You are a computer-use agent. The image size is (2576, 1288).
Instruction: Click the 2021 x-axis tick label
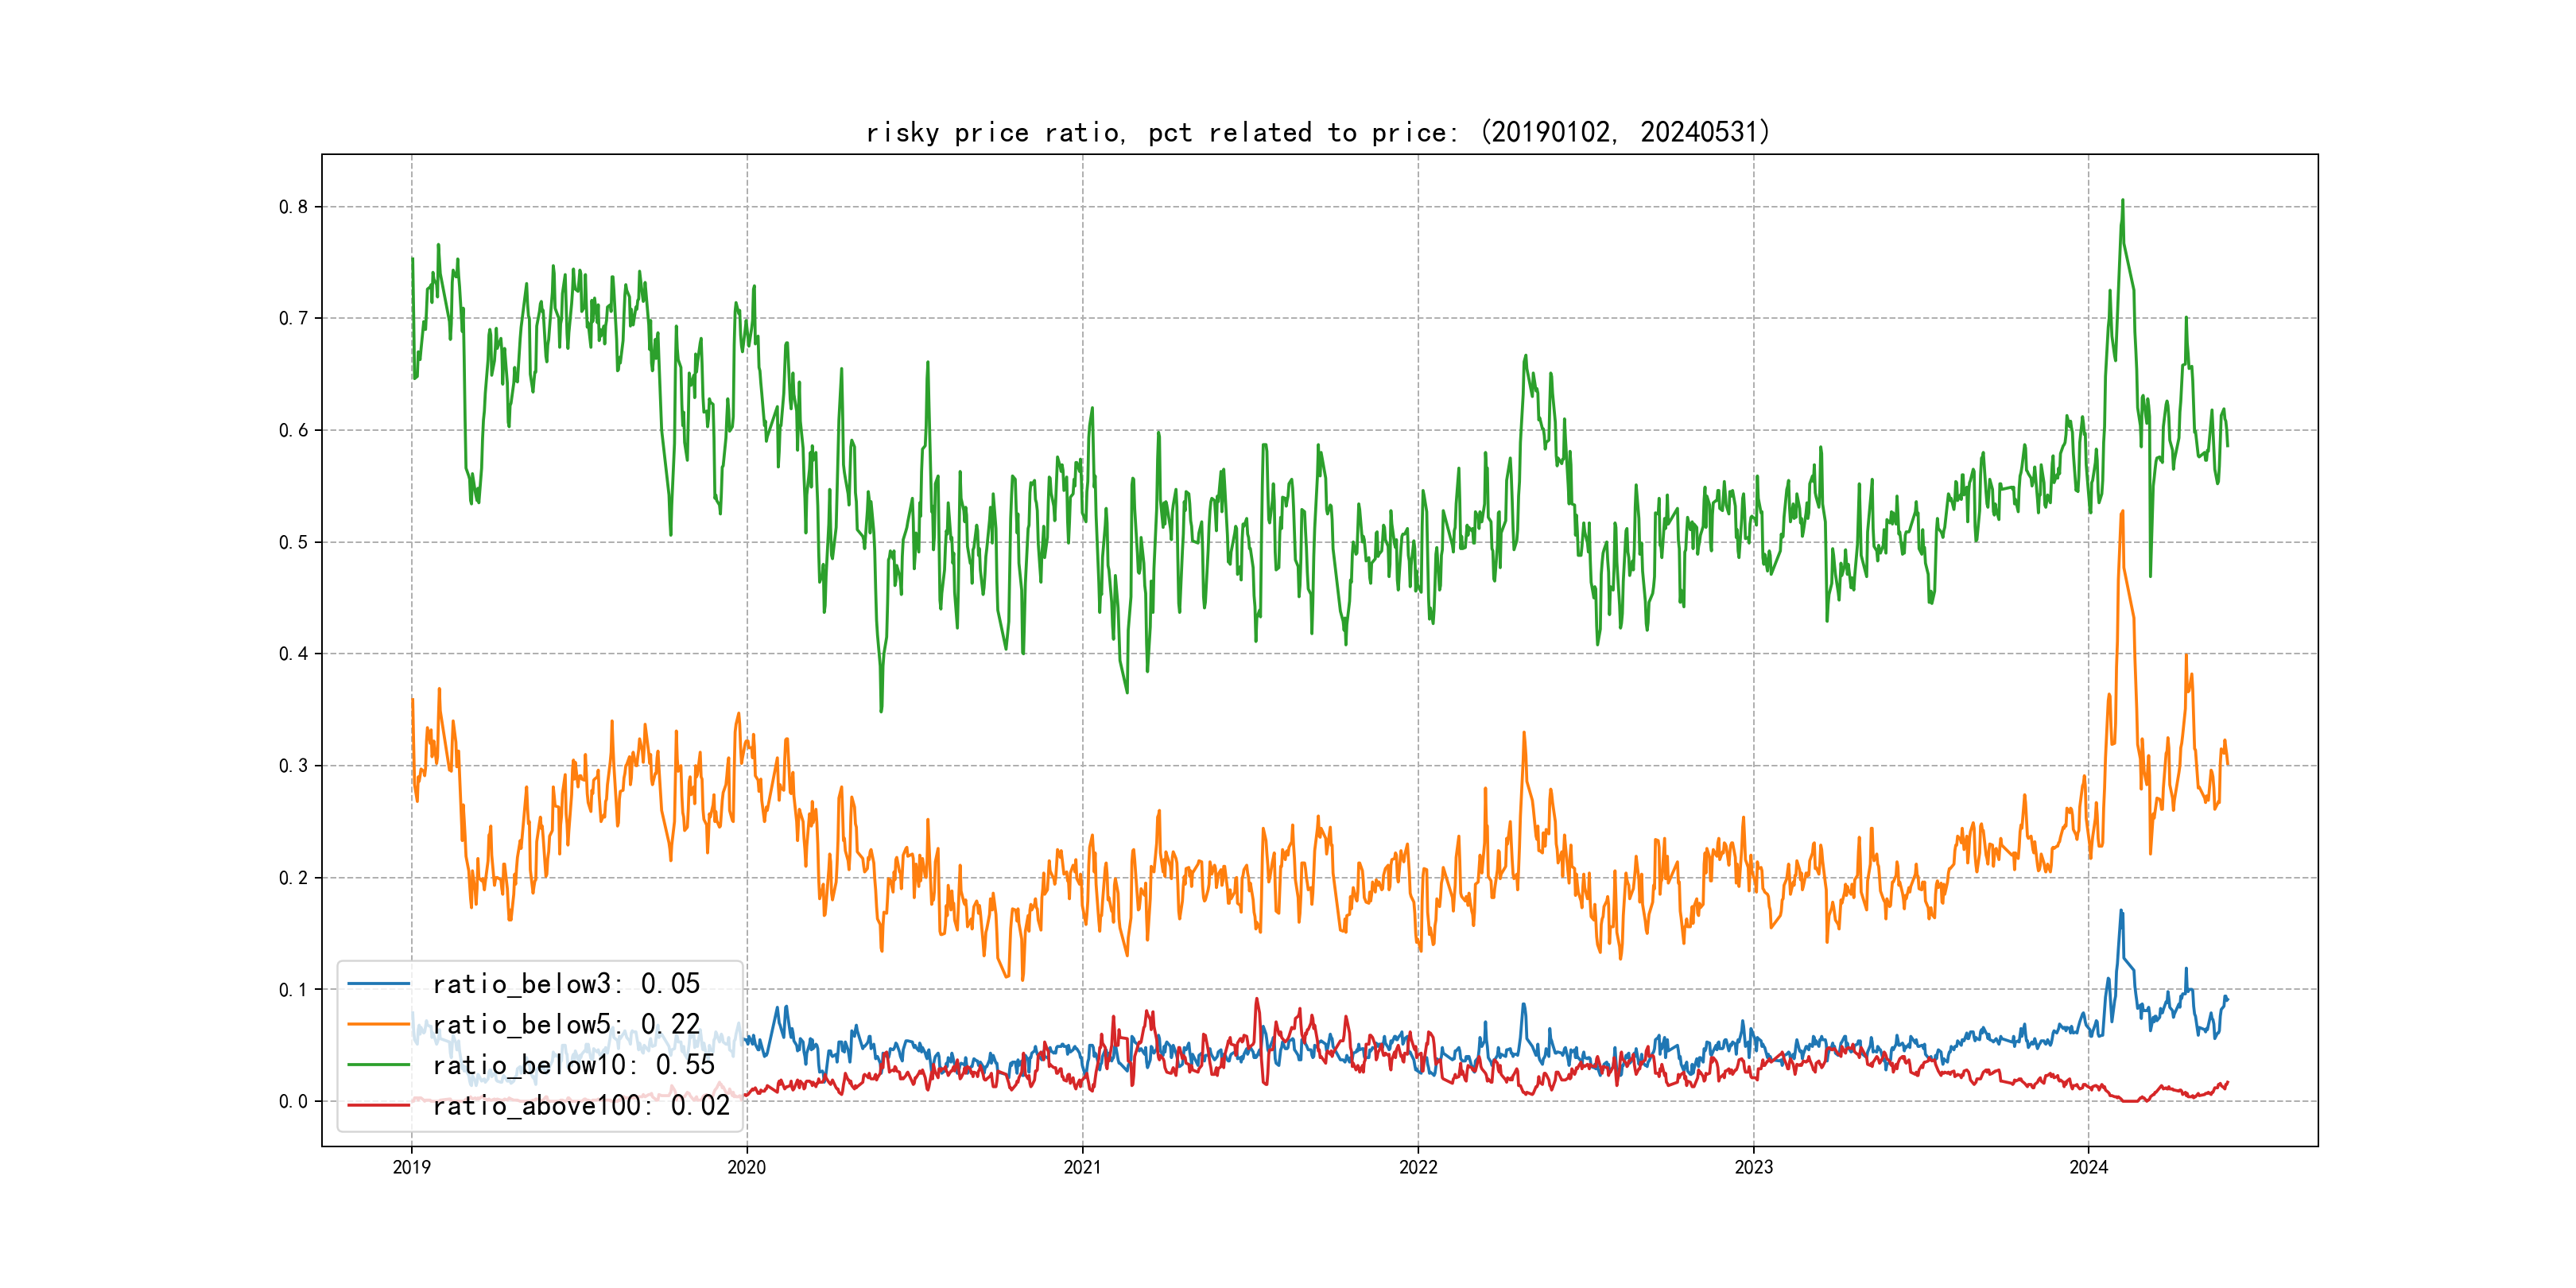[x=1082, y=1167]
